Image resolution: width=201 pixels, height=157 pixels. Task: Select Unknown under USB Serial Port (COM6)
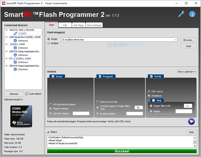point(23,41)
